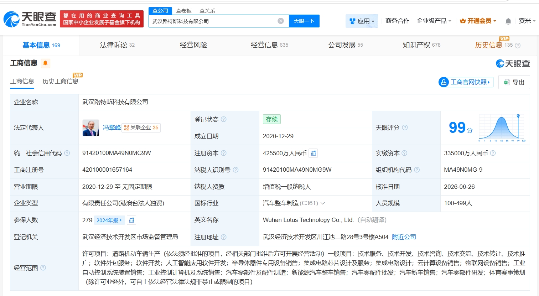
Task: Click 存续 status badge
Action: pos(272,119)
